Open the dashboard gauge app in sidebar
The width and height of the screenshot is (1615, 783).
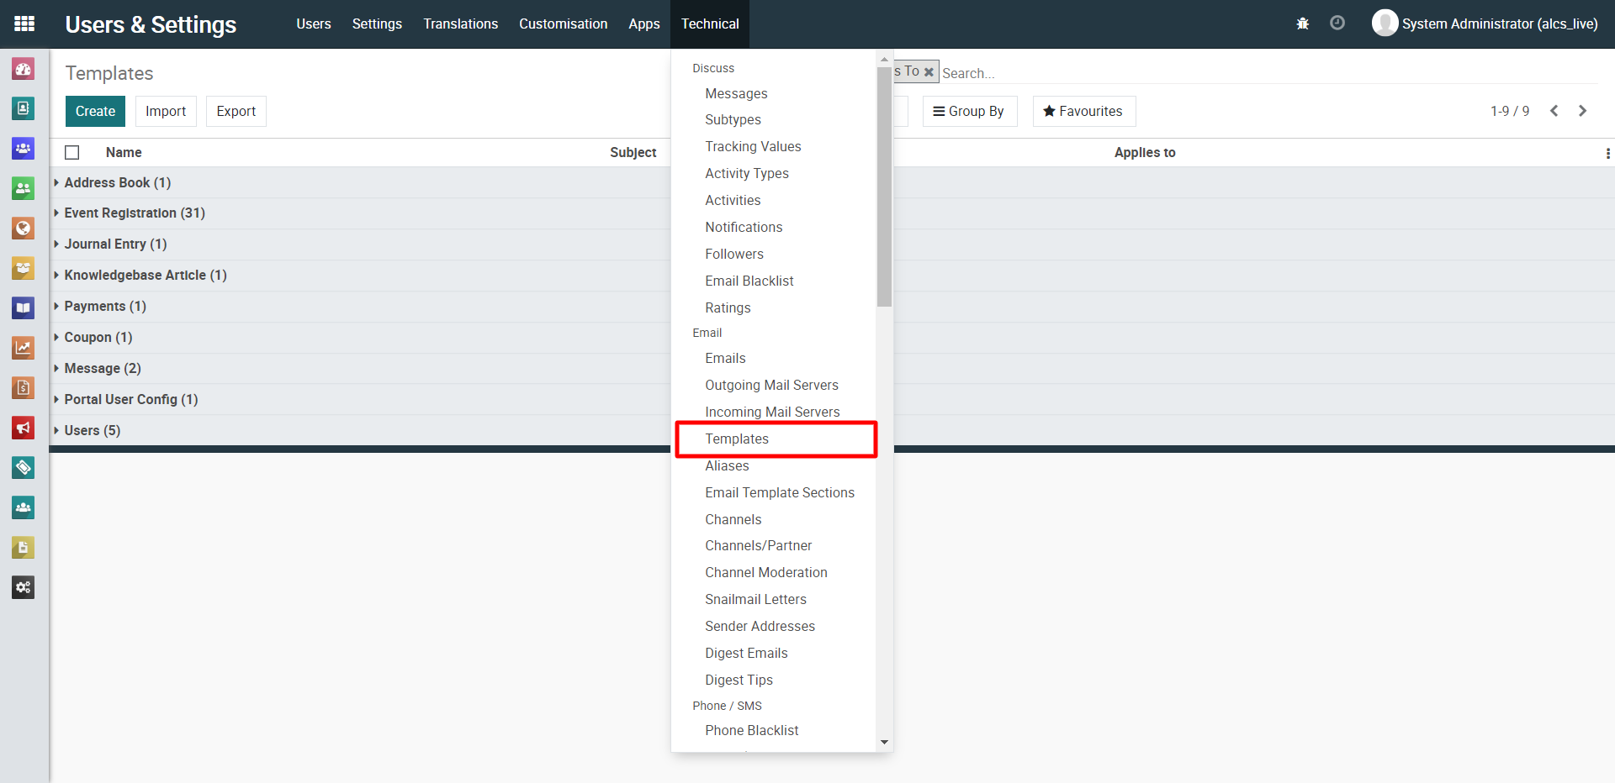[x=24, y=69]
